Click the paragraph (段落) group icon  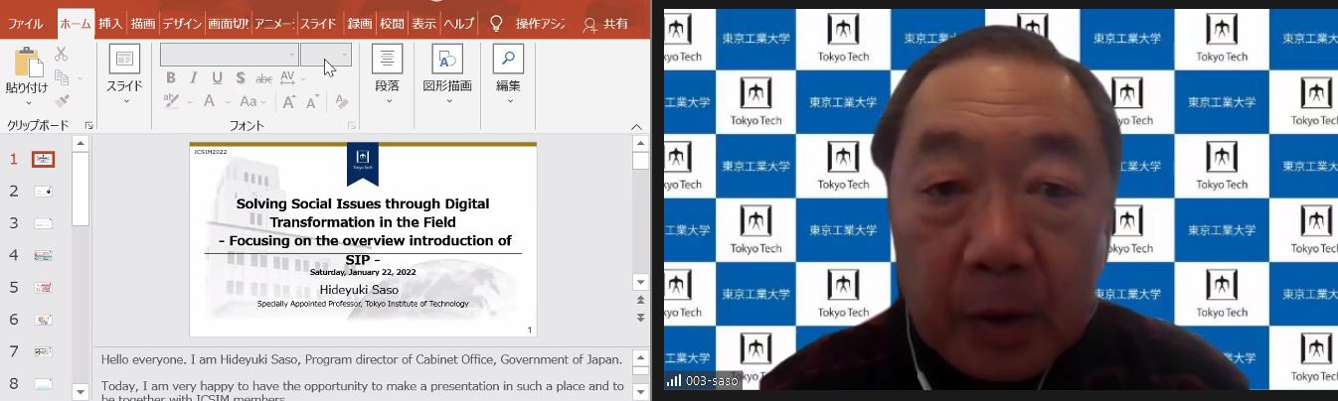[x=387, y=59]
